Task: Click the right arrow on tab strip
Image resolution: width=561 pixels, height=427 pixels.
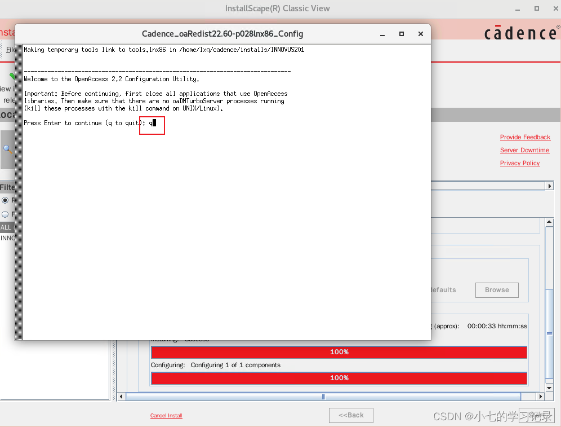Action: pos(550,186)
